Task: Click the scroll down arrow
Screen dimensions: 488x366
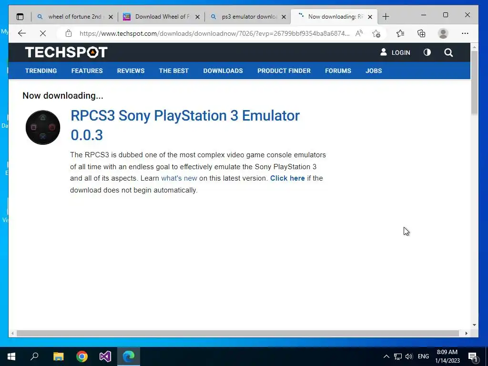Action: 474,325
